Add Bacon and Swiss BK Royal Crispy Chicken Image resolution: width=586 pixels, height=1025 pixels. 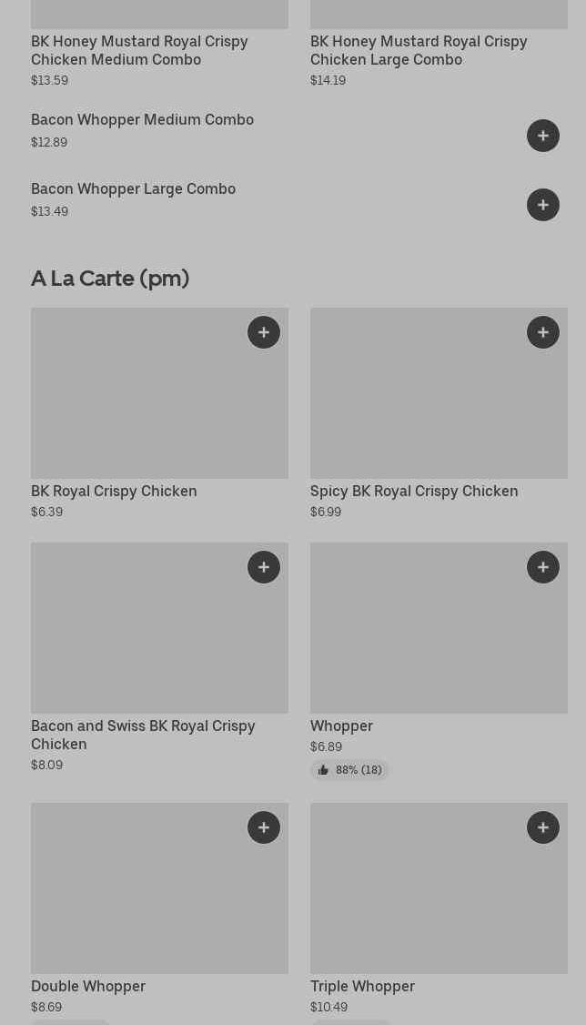coord(263,567)
